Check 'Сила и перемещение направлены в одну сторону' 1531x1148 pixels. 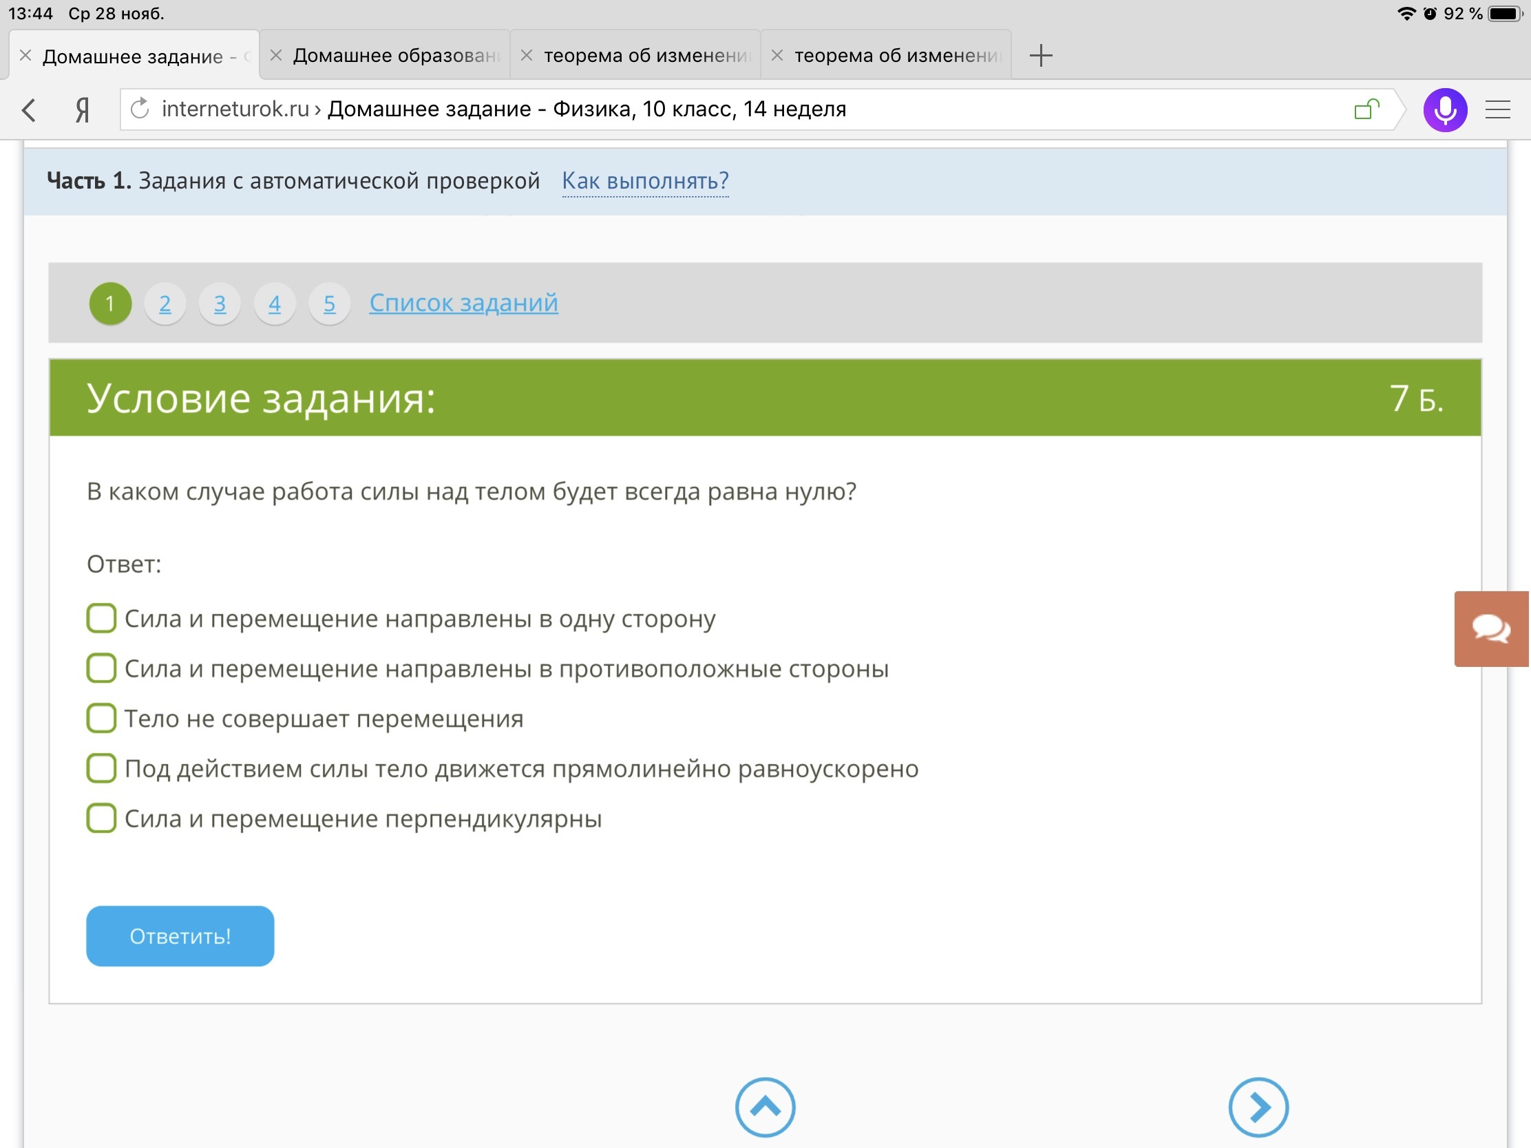pos(102,618)
